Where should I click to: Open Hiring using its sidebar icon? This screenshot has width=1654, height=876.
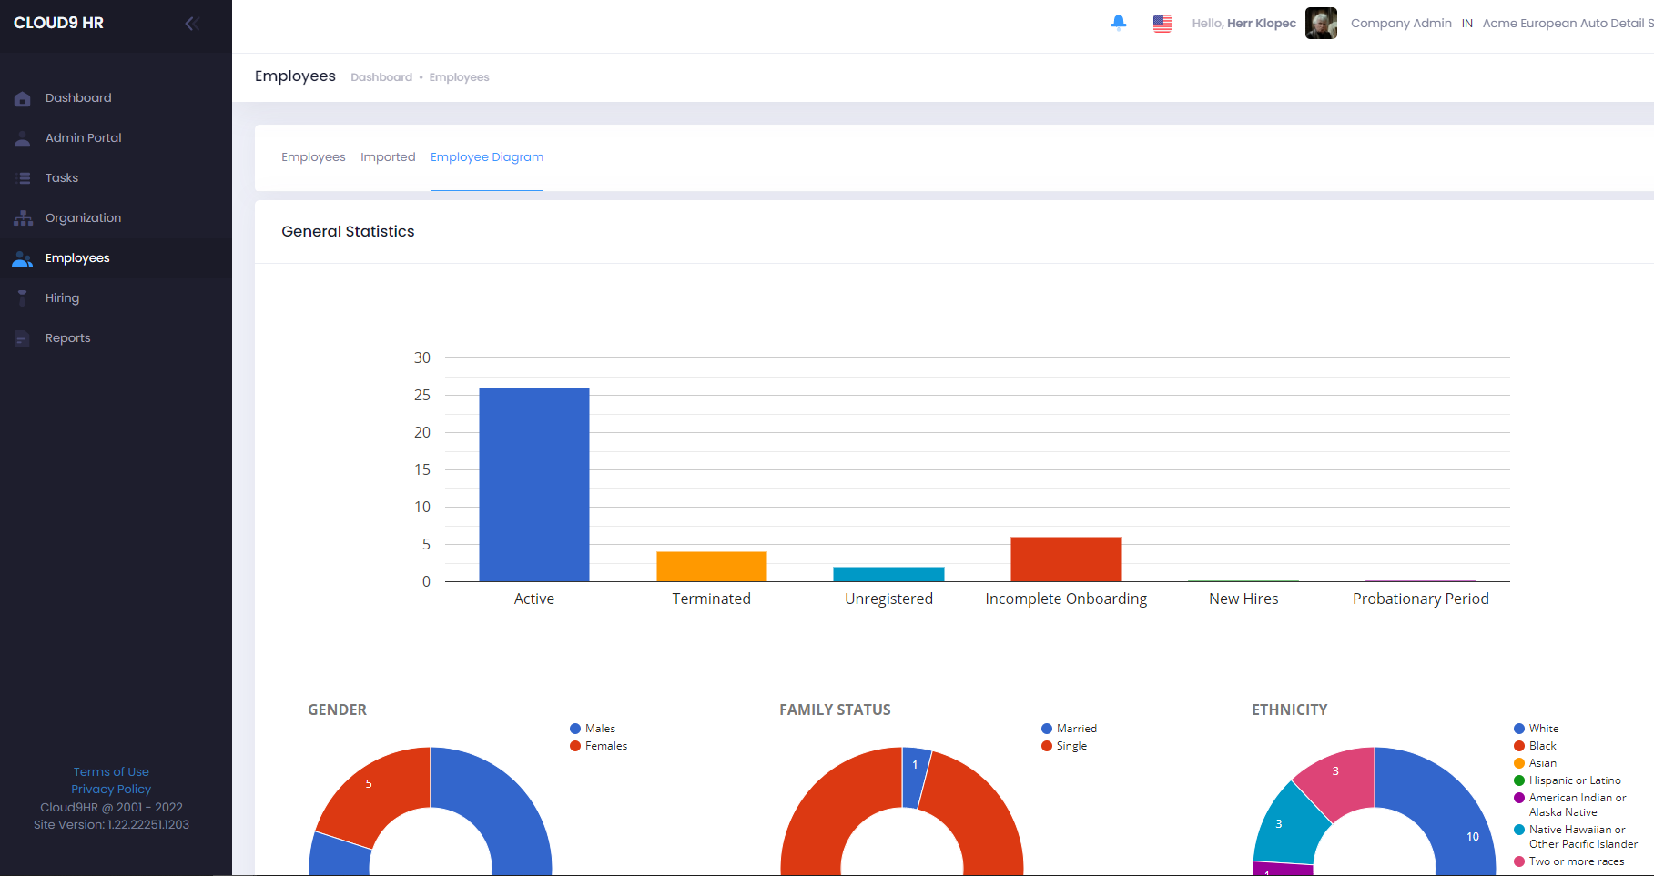[x=23, y=297]
